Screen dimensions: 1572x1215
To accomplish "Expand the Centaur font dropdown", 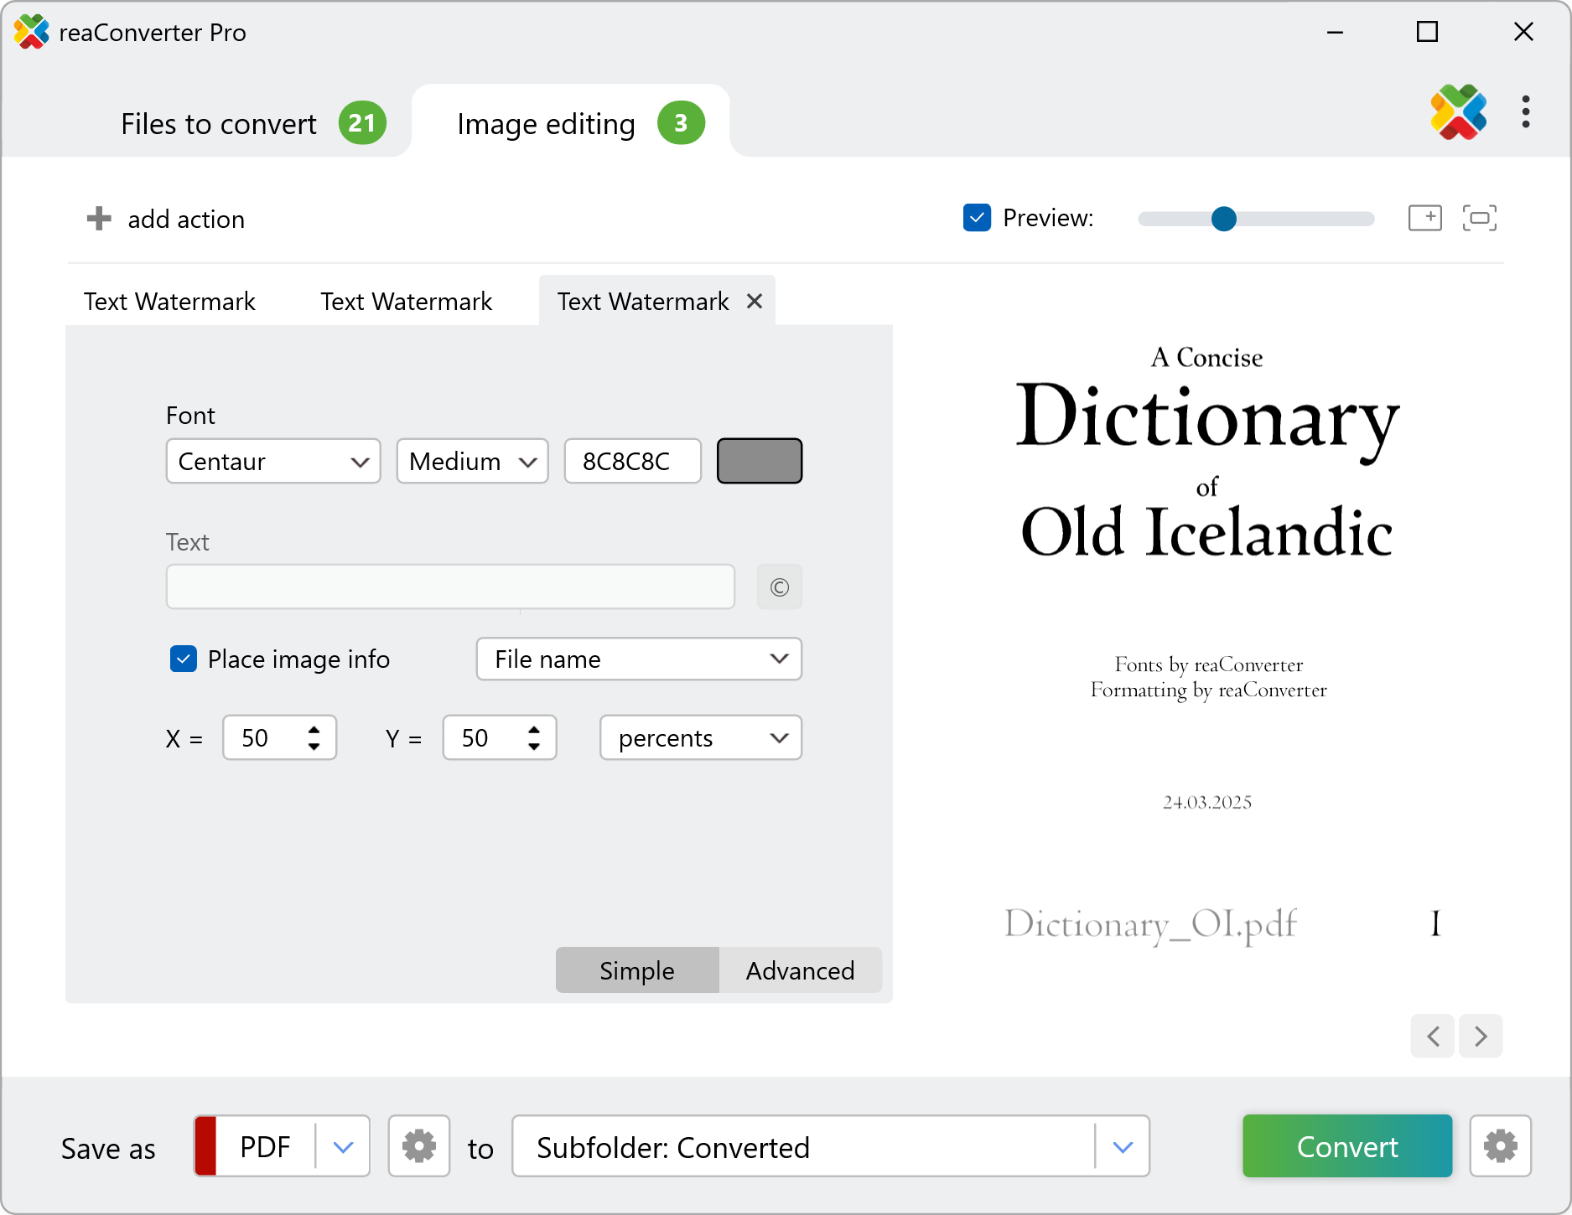I will [x=273, y=462].
